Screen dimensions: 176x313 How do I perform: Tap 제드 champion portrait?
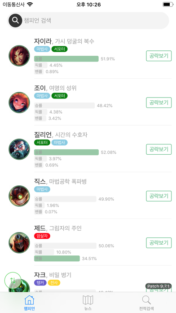click(19, 243)
